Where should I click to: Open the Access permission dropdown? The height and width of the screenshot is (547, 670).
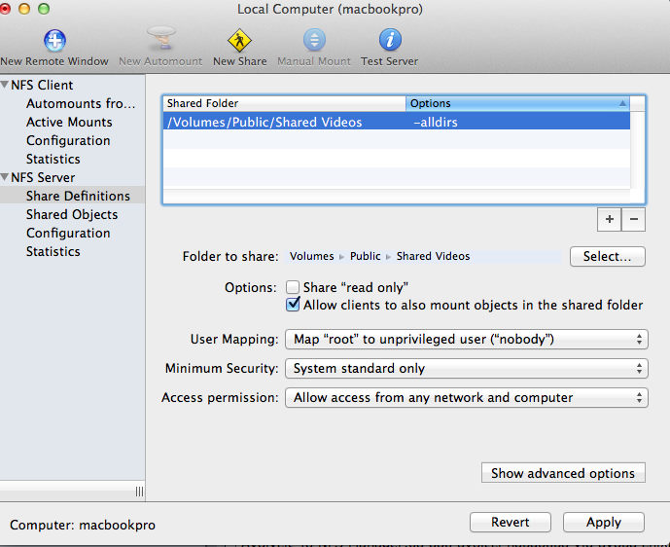(x=466, y=398)
